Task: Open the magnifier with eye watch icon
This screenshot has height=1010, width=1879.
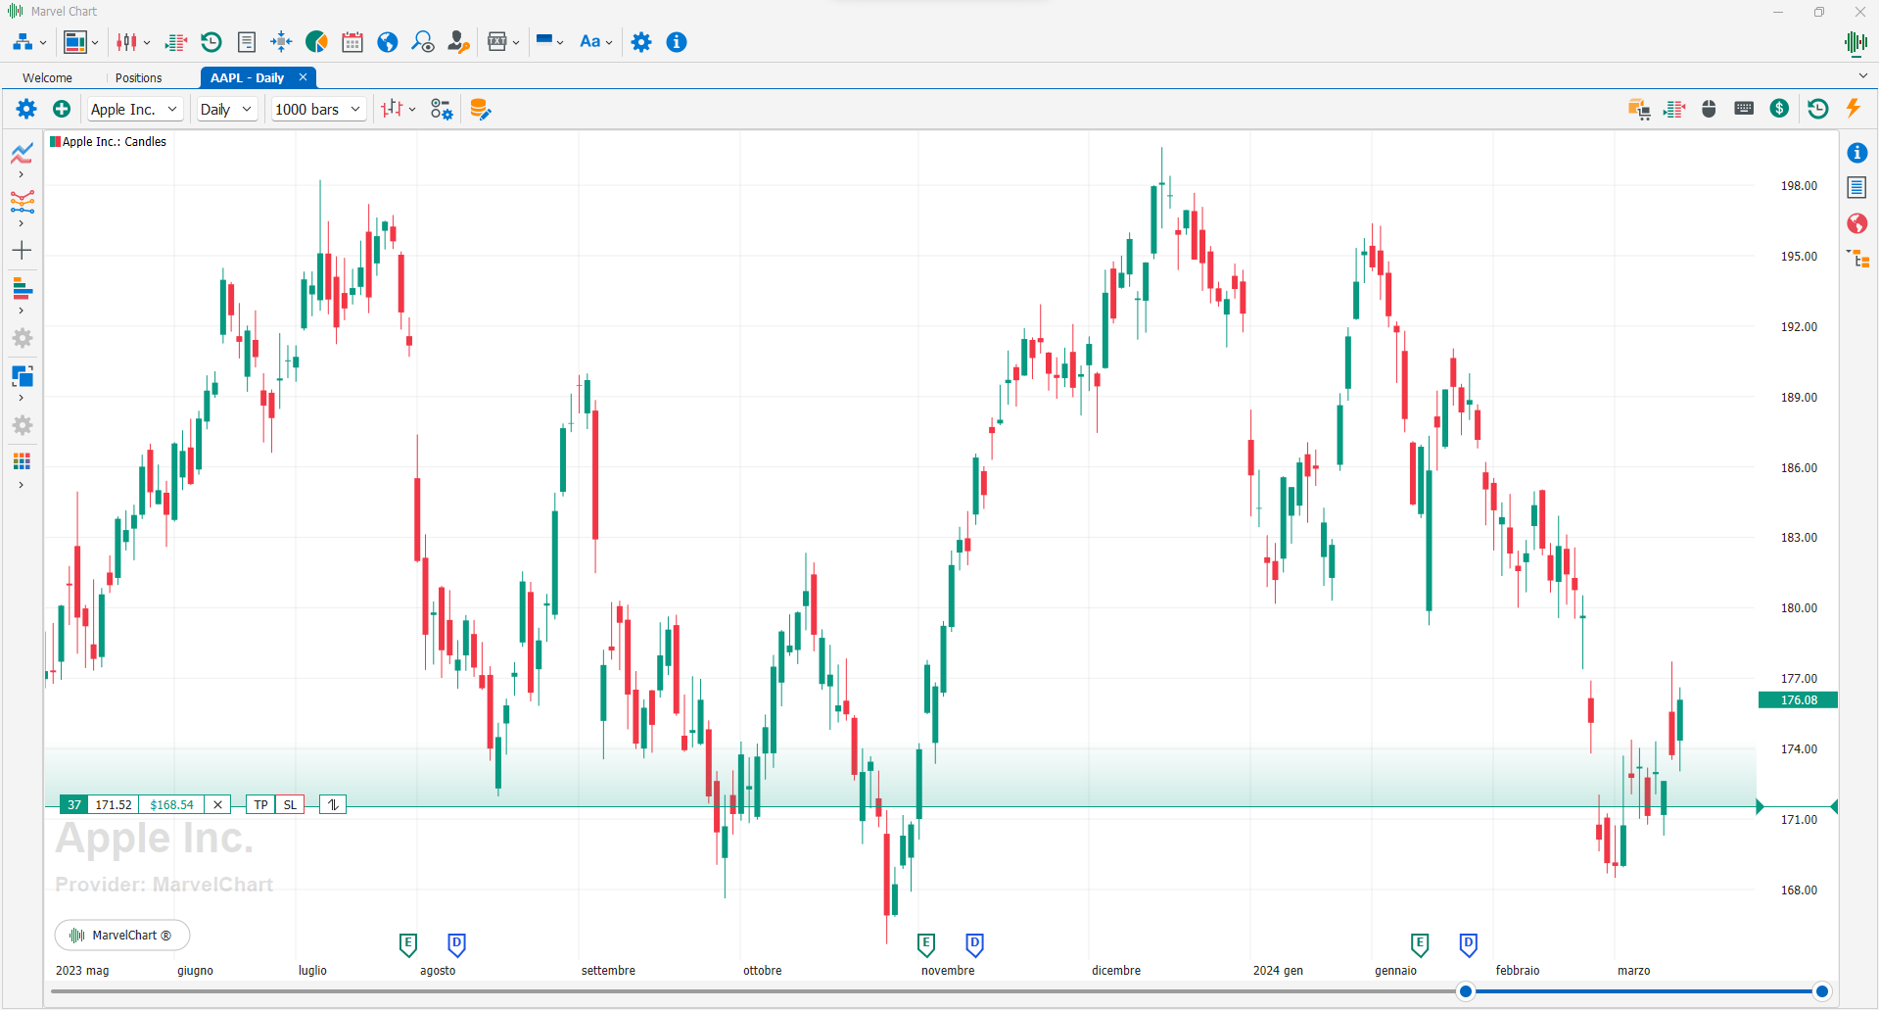Action: 423,42
